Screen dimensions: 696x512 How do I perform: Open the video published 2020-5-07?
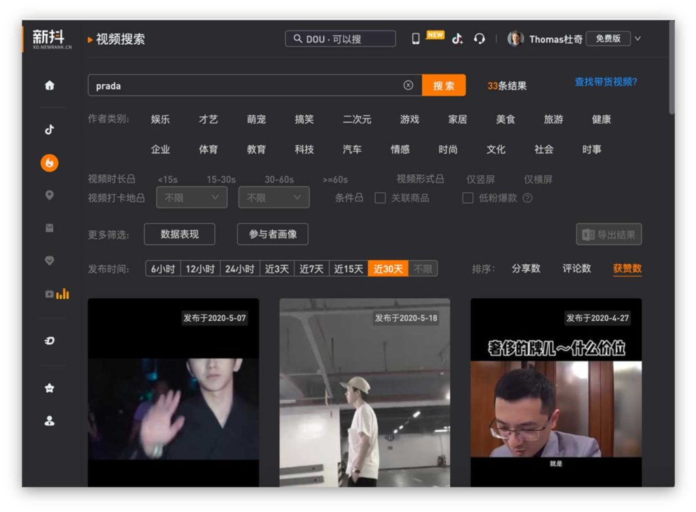173,392
